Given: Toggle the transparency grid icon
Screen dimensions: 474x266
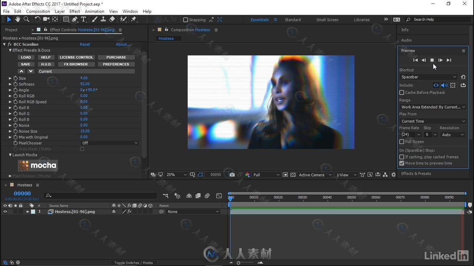Looking at the screenshot, I should [x=293, y=175].
